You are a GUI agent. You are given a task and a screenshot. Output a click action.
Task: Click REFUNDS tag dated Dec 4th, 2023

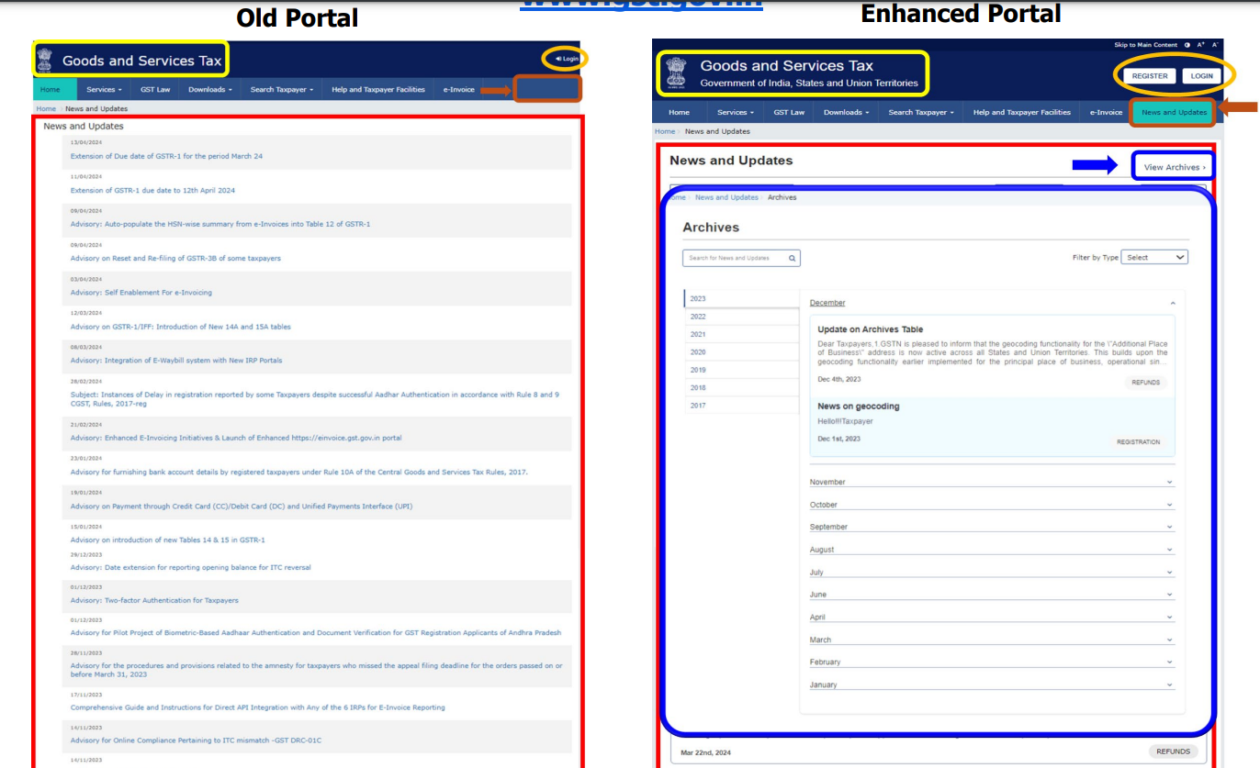[1146, 383]
